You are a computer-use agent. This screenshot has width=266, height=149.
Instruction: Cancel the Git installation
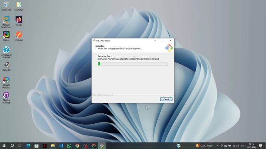tap(166, 99)
